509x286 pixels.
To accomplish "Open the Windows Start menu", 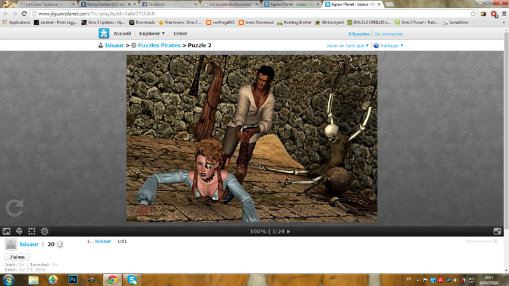I will click(9, 280).
